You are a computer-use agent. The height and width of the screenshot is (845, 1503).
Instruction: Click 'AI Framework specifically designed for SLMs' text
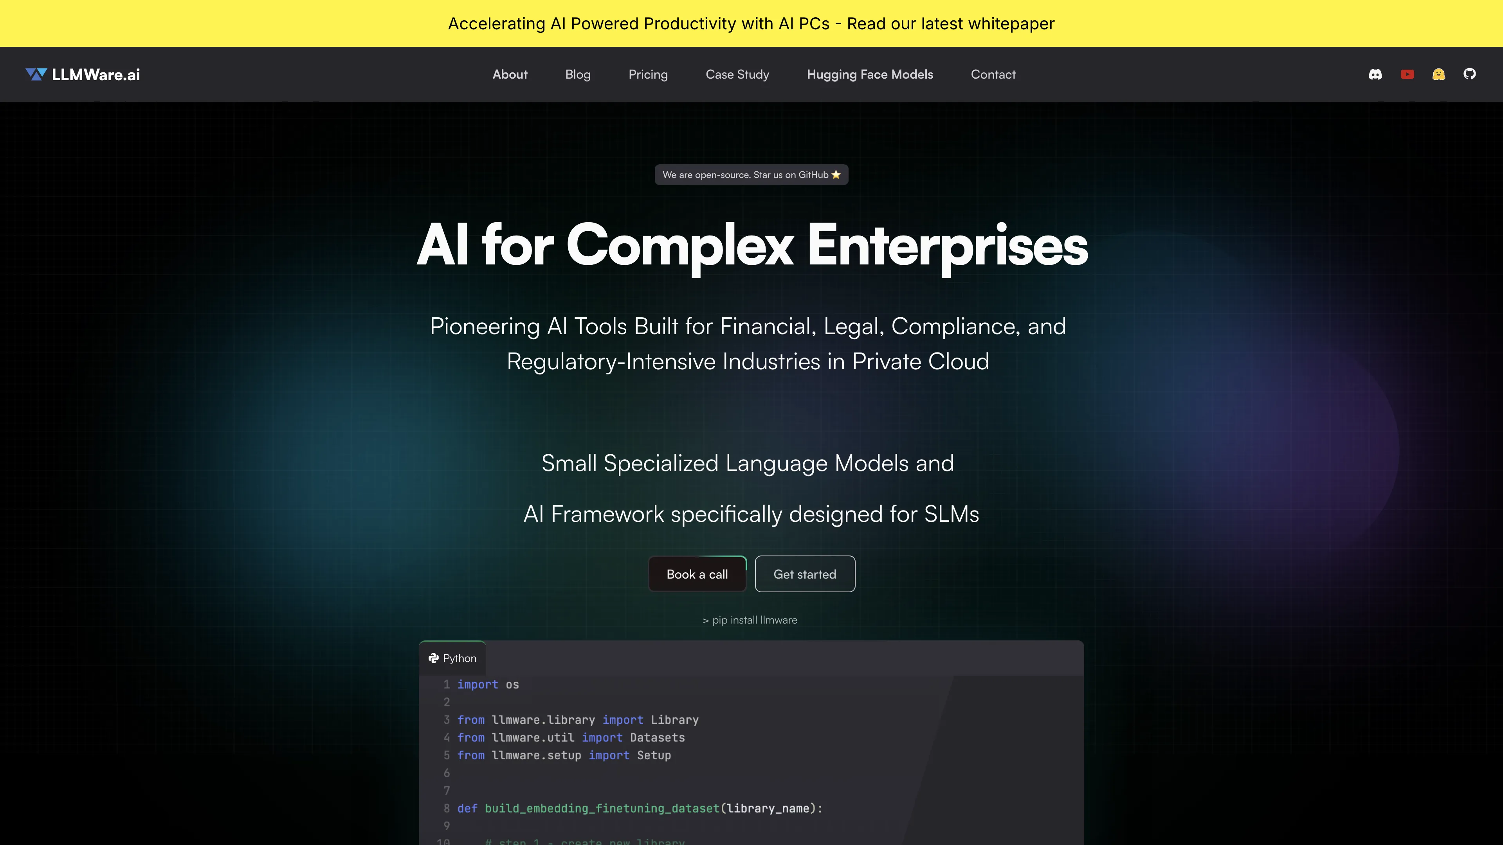click(751, 514)
